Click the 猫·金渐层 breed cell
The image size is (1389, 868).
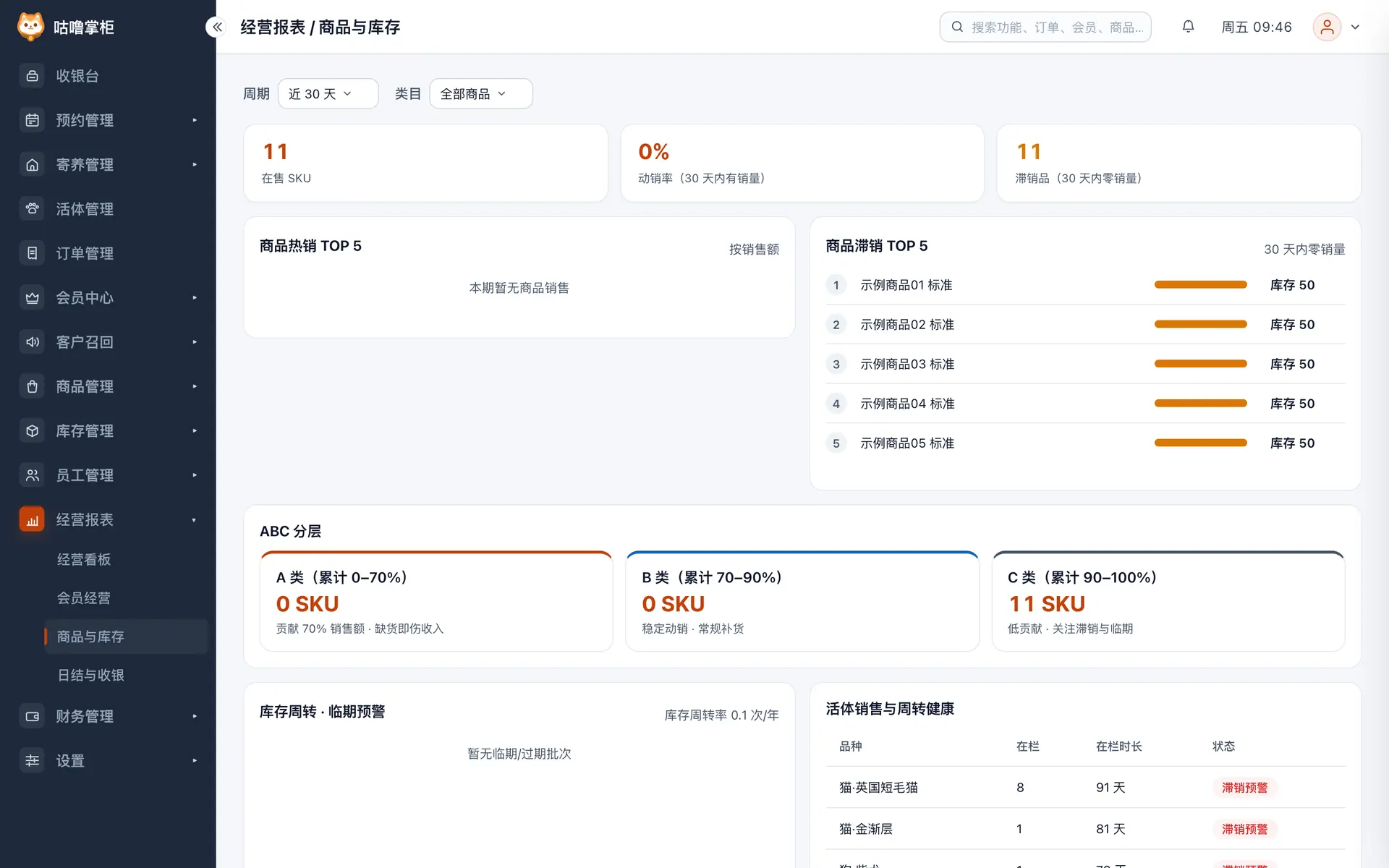pos(865,829)
